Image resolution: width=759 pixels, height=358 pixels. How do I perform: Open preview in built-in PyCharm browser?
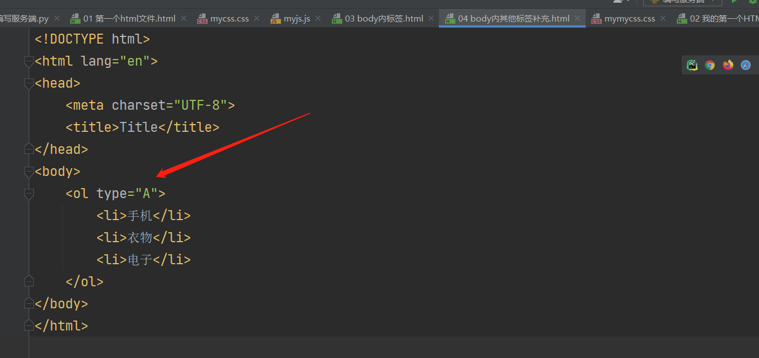pos(692,65)
